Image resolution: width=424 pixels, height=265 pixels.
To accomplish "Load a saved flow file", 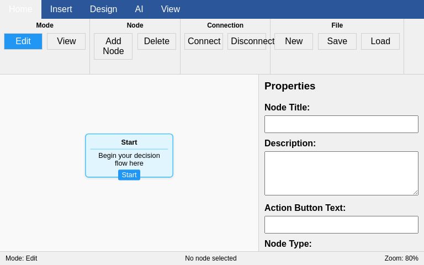I will (x=380, y=41).
